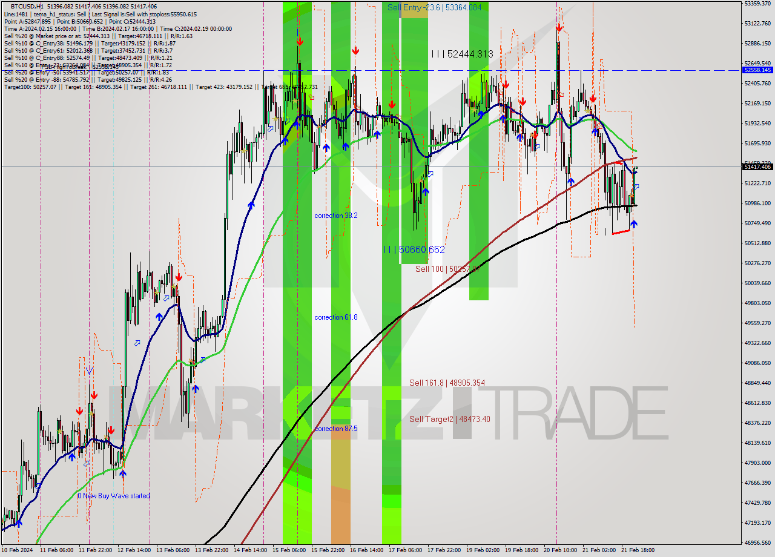Viewport: 775px width, 557px height.
Task: Click the '| | | 50660.652' level label
Action: (414, 249)
